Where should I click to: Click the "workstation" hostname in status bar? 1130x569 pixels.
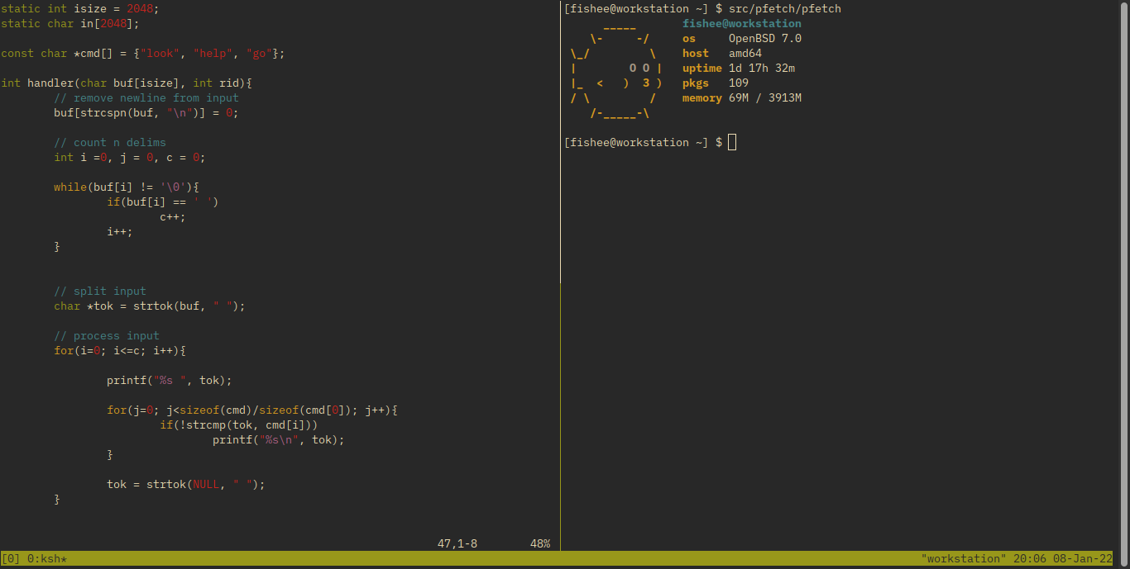pos(963,559)
